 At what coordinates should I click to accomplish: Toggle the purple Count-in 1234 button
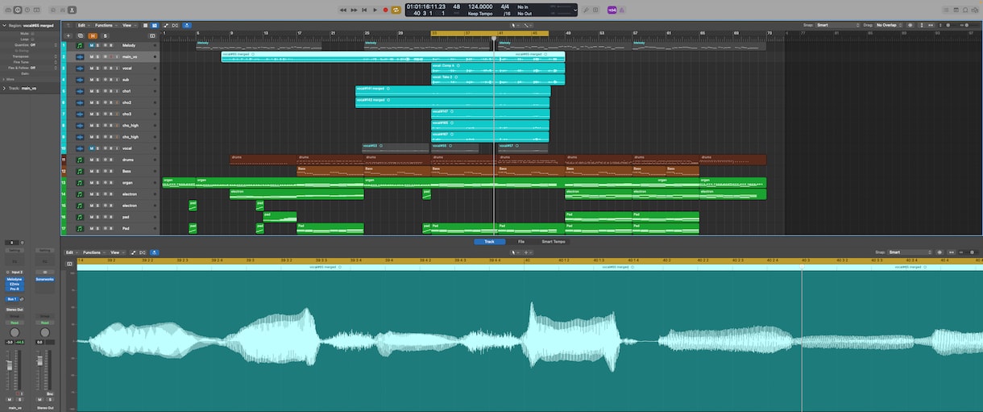click(612, 10)
